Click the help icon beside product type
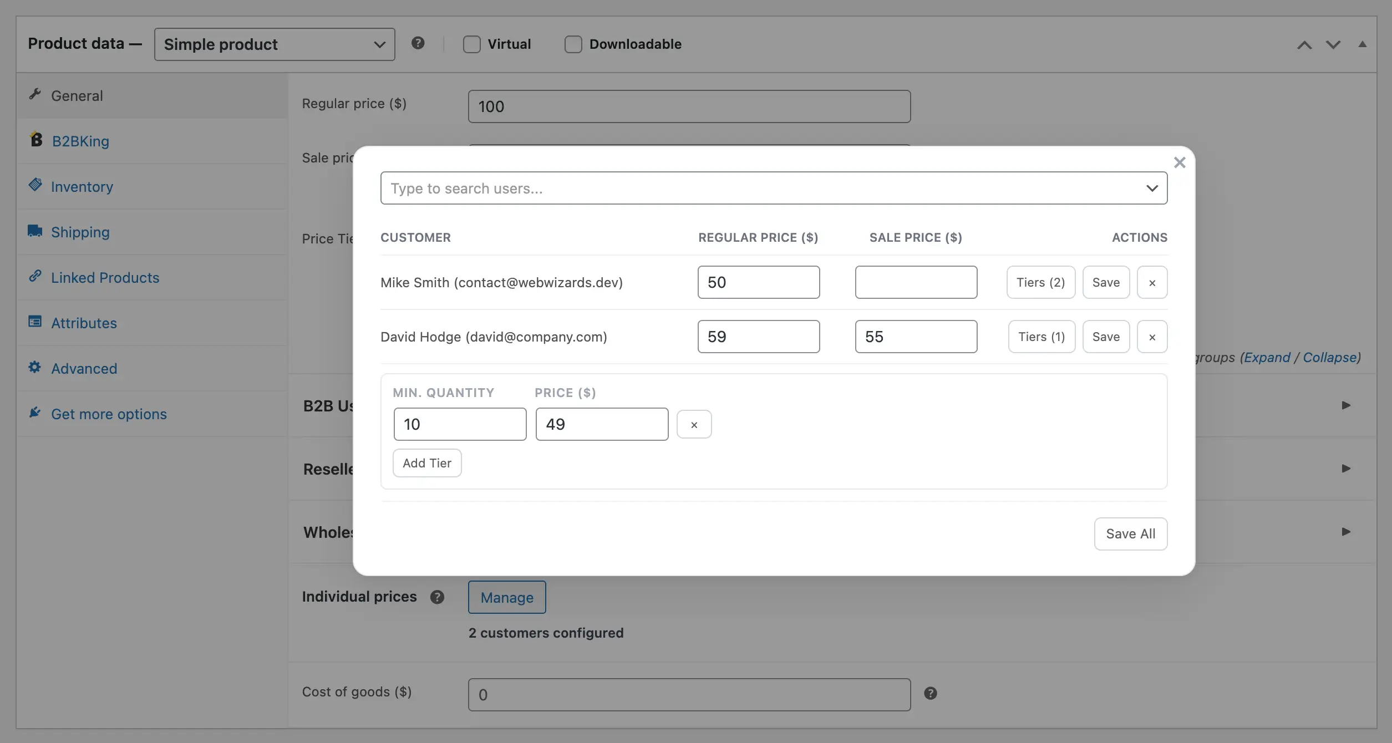1392x743 pixels. [x=418, y=43]
